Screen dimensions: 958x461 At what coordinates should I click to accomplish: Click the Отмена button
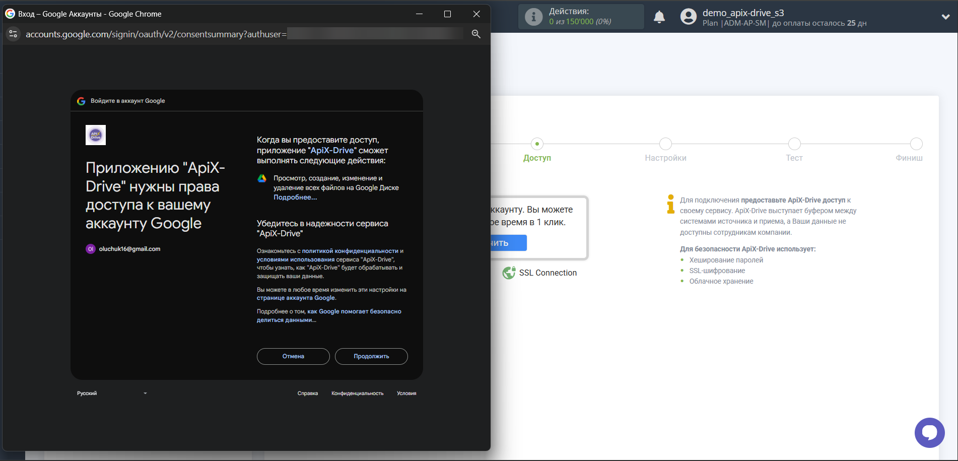coord(293,356)
